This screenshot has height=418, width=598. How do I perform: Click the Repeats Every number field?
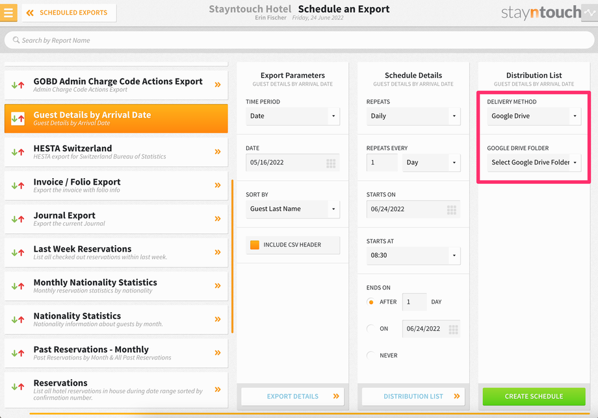[382, 163]
